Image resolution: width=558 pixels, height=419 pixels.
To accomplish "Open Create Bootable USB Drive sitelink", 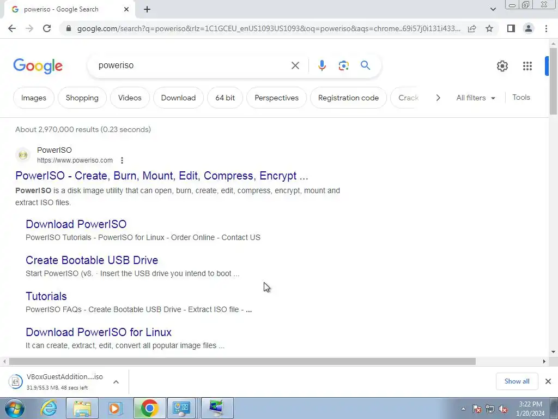I will pyautogui.click(x=92, y=260).
